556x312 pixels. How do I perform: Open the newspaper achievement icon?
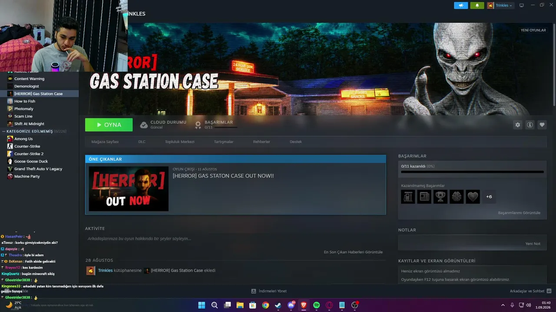coord(424,197)
